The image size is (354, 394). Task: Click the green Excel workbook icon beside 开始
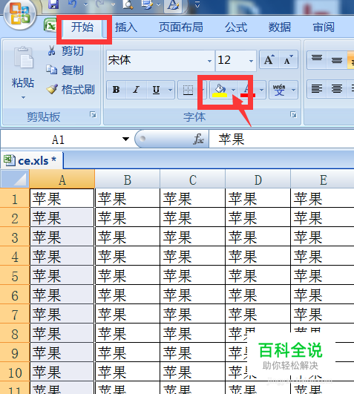50,25
